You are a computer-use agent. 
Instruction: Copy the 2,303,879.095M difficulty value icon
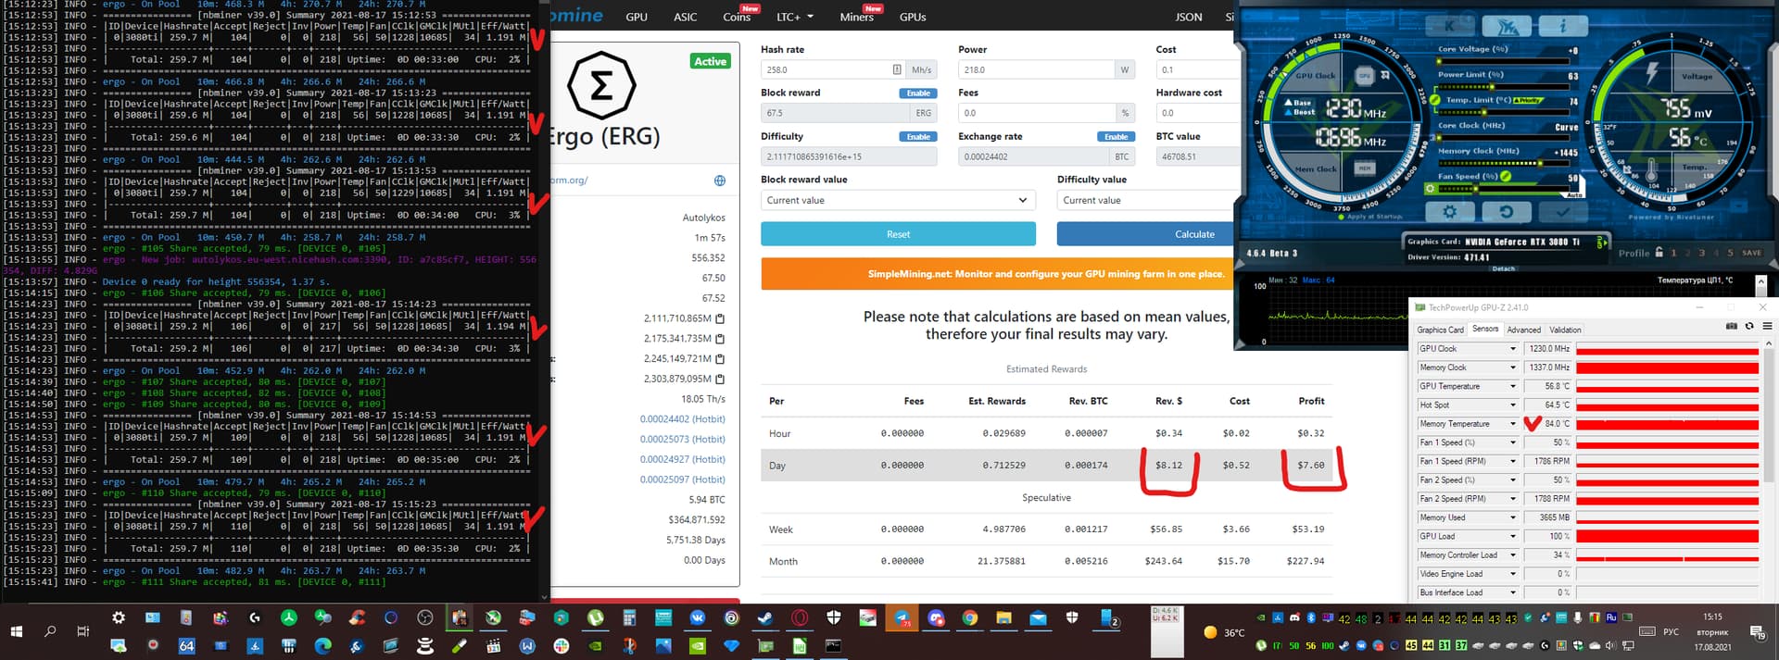720,379
